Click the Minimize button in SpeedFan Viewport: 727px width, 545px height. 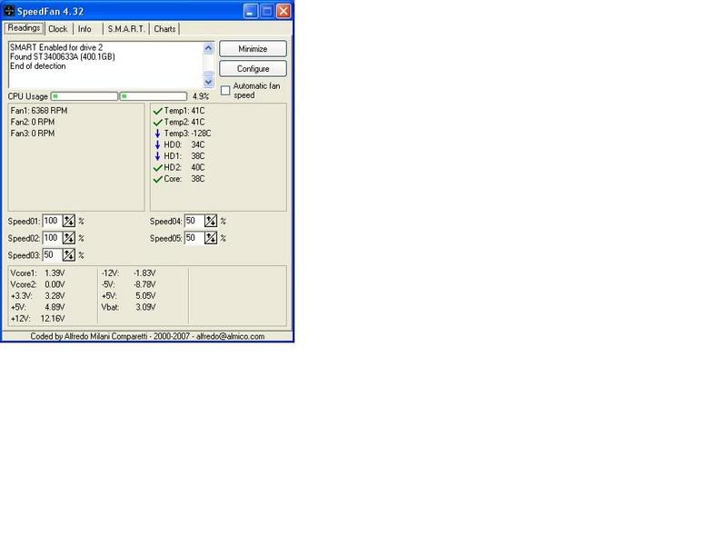pyautogui.click(x=253, y=49)
